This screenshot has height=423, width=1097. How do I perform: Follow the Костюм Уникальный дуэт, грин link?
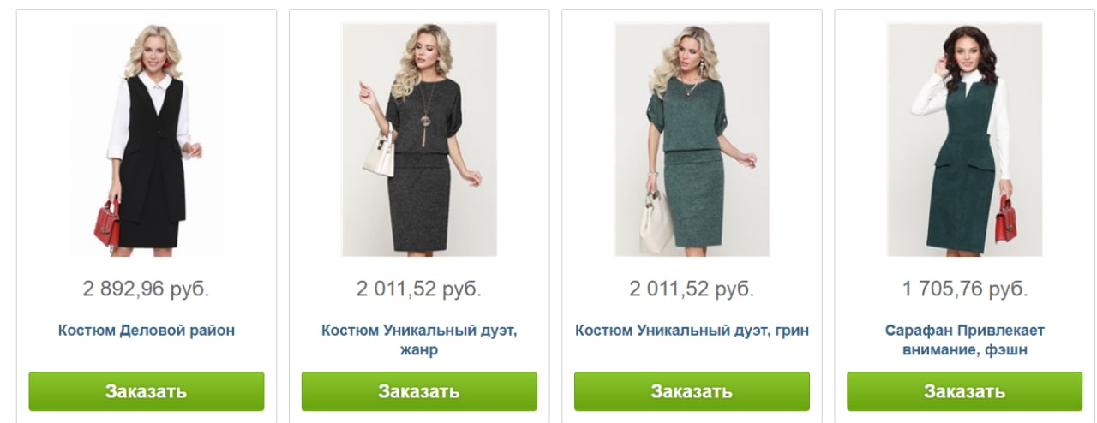pos(692,331)
